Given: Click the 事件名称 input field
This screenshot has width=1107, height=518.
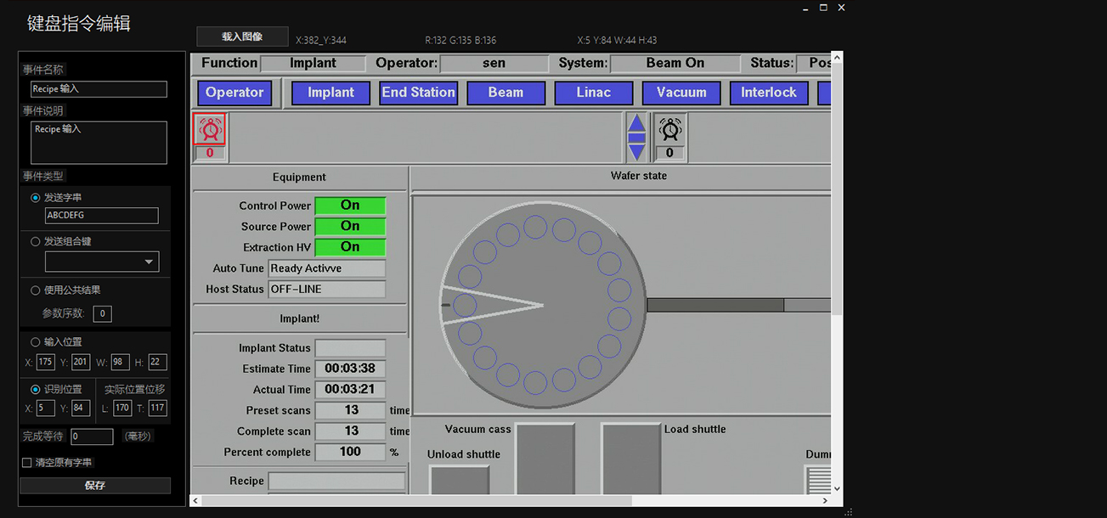Looking at the screenshot, I should 99,89.
